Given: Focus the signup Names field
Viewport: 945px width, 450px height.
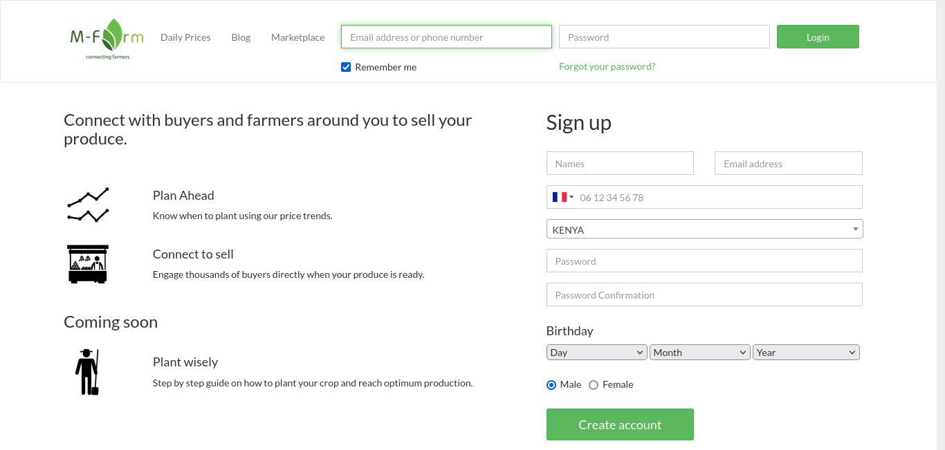Looking at the screenshot, I should [620, 163].
